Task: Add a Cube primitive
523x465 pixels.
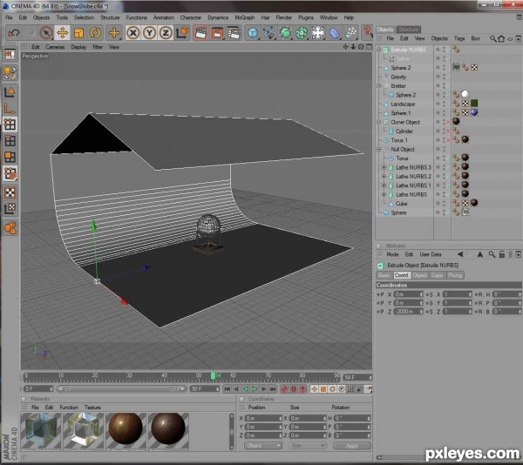Action: click(253, 32)
